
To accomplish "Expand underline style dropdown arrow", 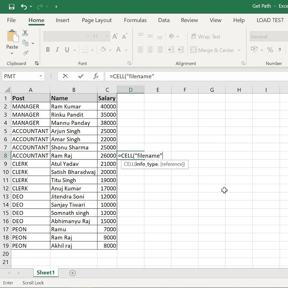I will pos(74,50).
